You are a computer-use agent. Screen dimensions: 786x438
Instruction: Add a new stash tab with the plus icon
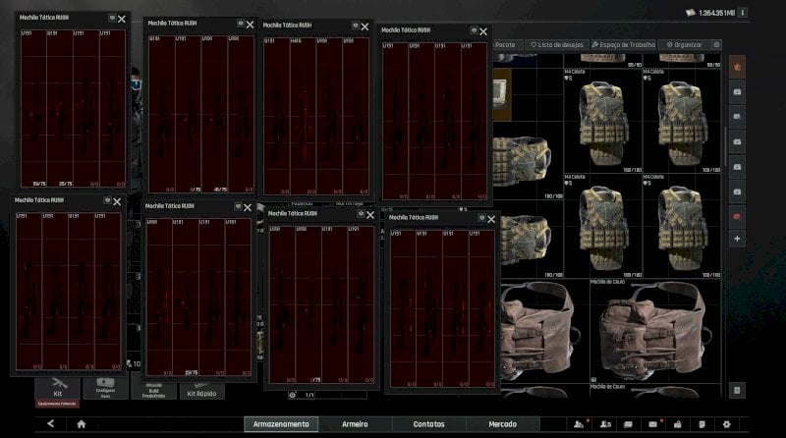[737, 239]
